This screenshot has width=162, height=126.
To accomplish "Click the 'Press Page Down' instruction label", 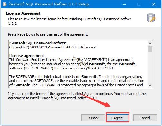I will (48, 34).
